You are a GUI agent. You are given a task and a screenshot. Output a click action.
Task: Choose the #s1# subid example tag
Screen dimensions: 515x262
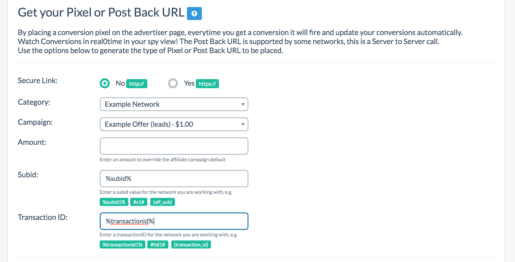[139, 202]
